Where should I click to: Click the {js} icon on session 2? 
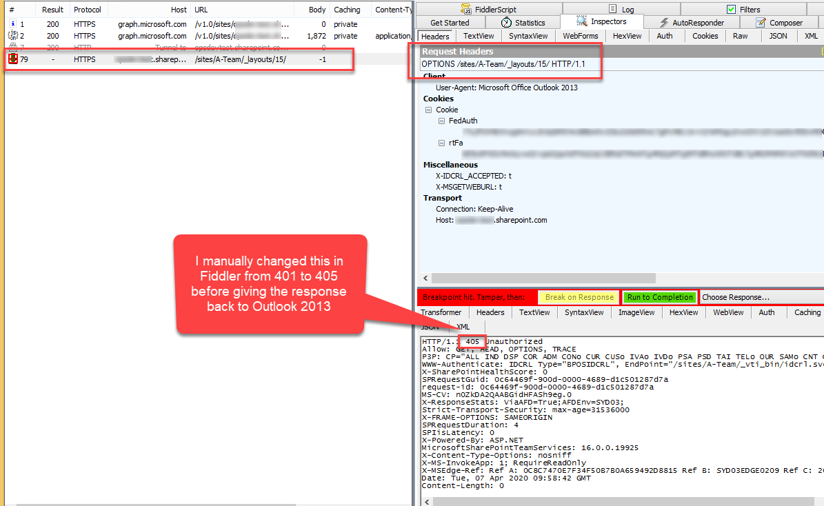coord(11,36)
